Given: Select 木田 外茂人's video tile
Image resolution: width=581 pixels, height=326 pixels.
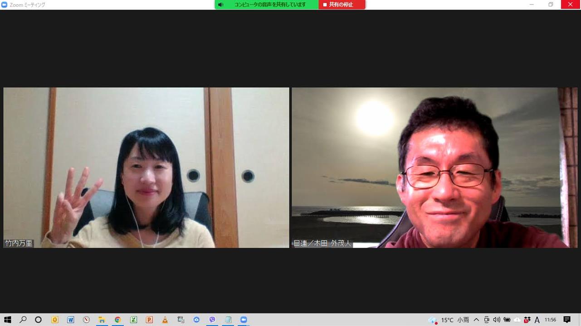Looking at the screenshot, I should pos(434,168).
